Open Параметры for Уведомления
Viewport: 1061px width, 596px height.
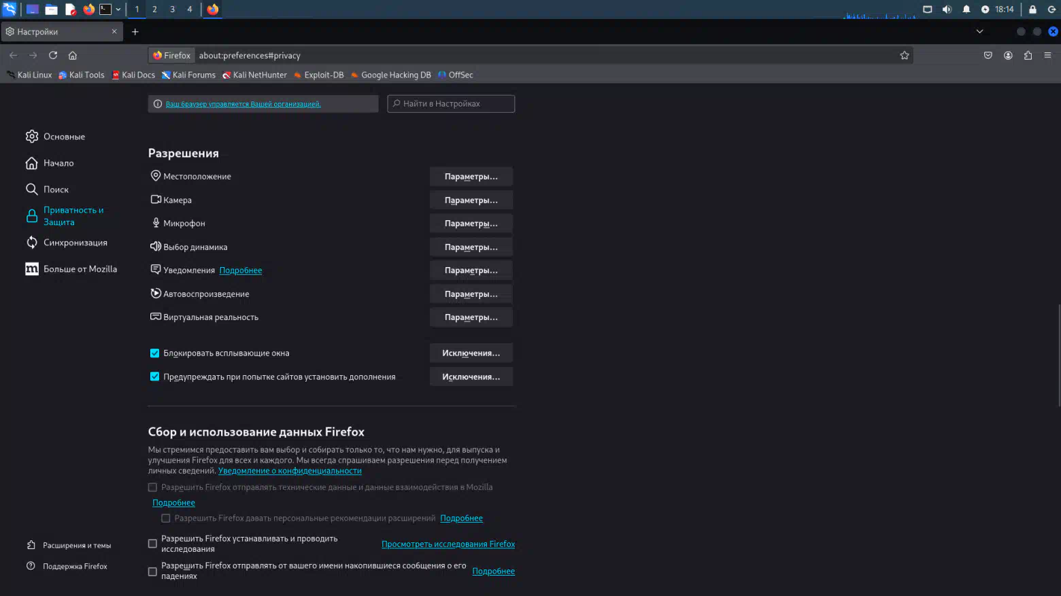(471, 270)
